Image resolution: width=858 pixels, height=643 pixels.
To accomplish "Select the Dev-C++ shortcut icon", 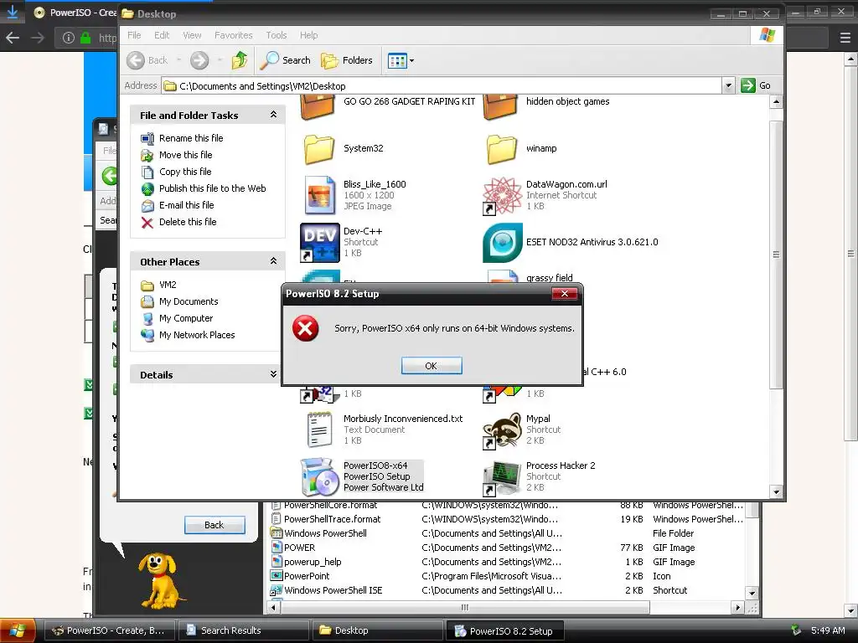I will click(319, 242).
